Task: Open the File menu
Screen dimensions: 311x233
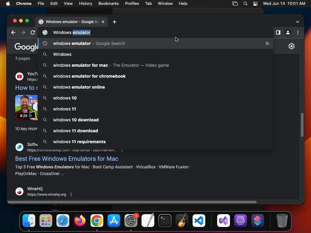Action: (x=41, y=3)
